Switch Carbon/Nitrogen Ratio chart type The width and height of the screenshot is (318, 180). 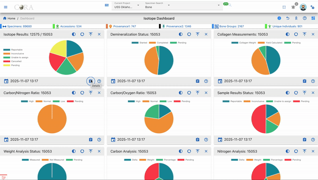[x=82, y=93]
